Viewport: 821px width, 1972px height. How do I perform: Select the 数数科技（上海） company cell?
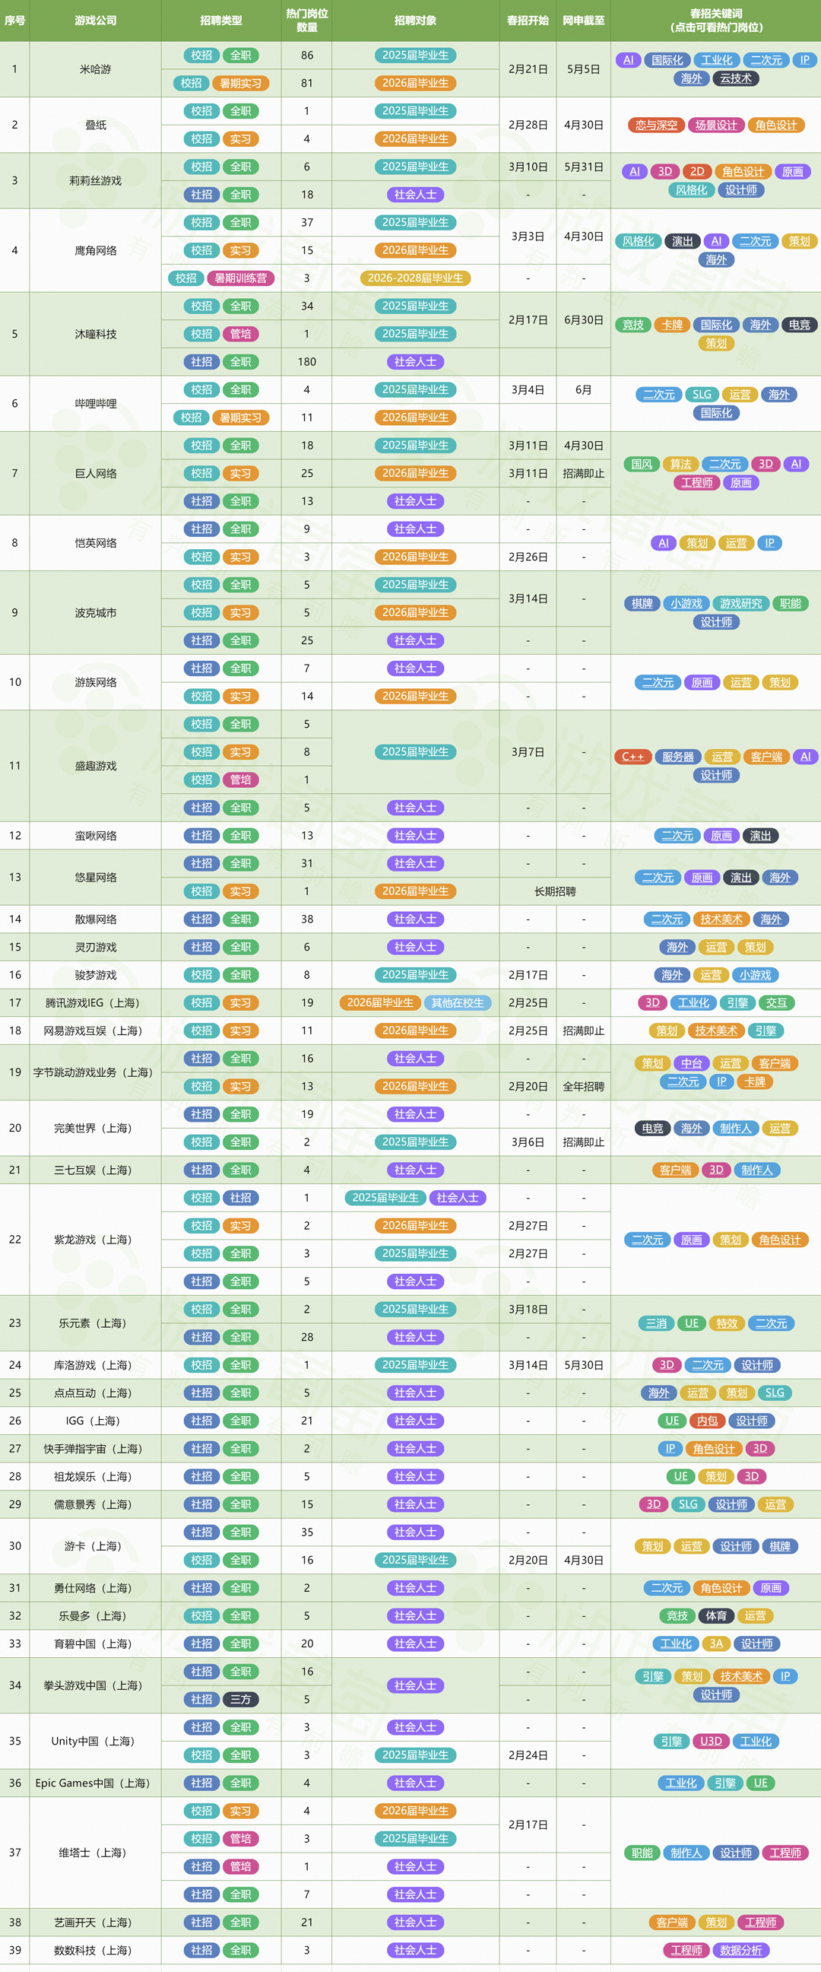tap(96, 1950)
